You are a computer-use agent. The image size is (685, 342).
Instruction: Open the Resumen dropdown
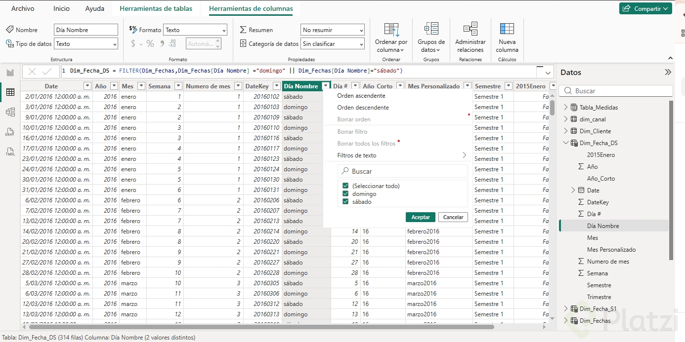click(332, 30)
